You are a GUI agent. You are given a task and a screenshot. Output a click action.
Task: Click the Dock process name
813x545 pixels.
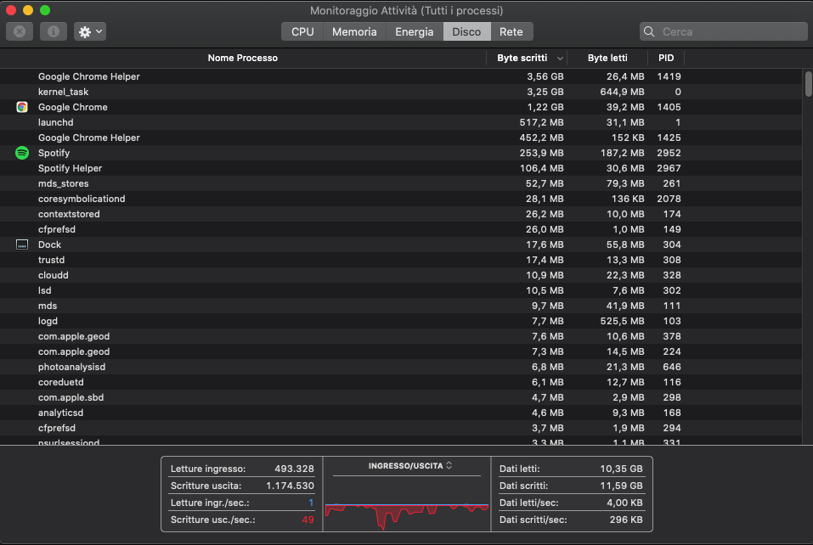pos(49,244)
